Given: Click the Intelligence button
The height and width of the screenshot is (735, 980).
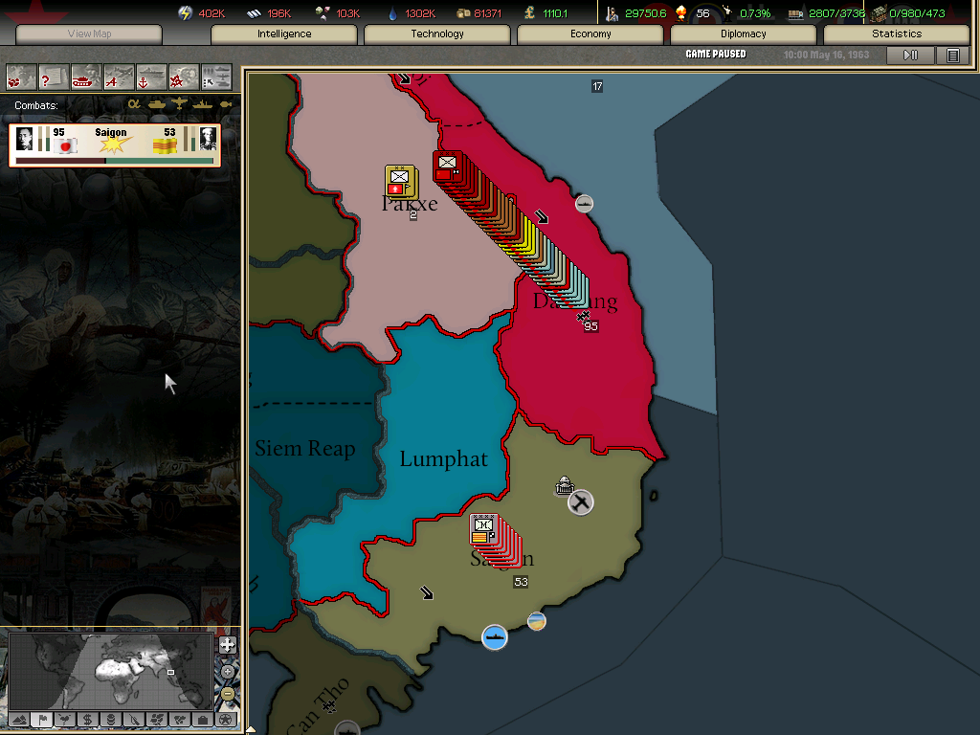Looking at the screenshot, I should click(x=284, y=34).
